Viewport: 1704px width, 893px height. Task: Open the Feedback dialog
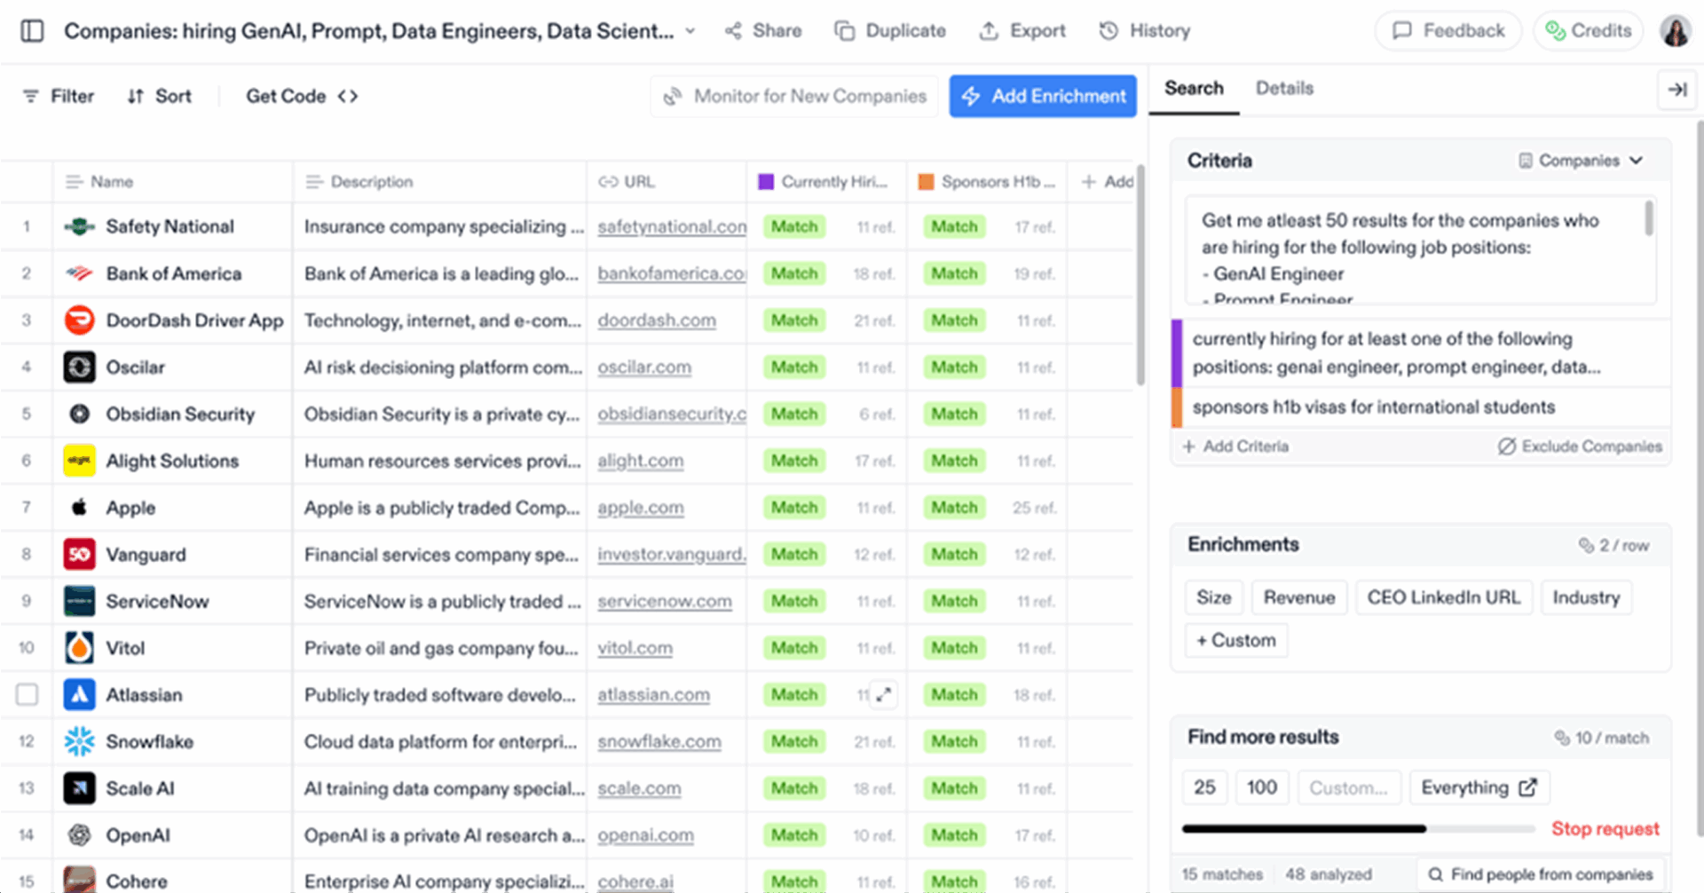coord(1448,31)
